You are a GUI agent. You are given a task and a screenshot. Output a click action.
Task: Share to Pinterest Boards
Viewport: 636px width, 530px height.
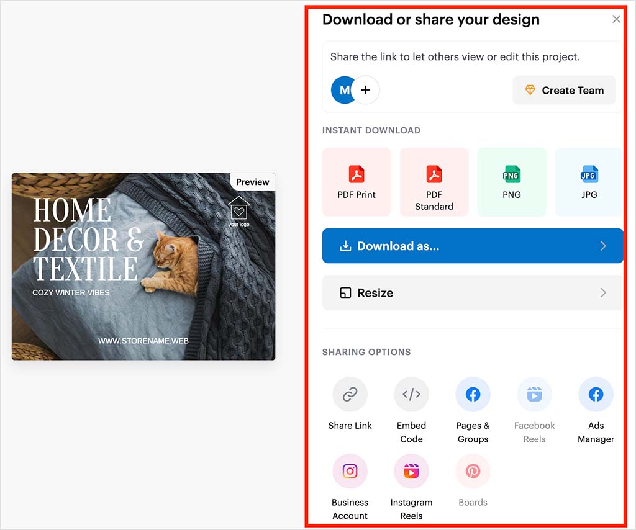473,471
